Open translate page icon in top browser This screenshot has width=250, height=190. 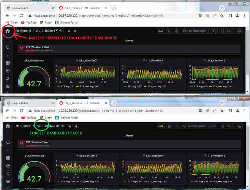(201, 16)
